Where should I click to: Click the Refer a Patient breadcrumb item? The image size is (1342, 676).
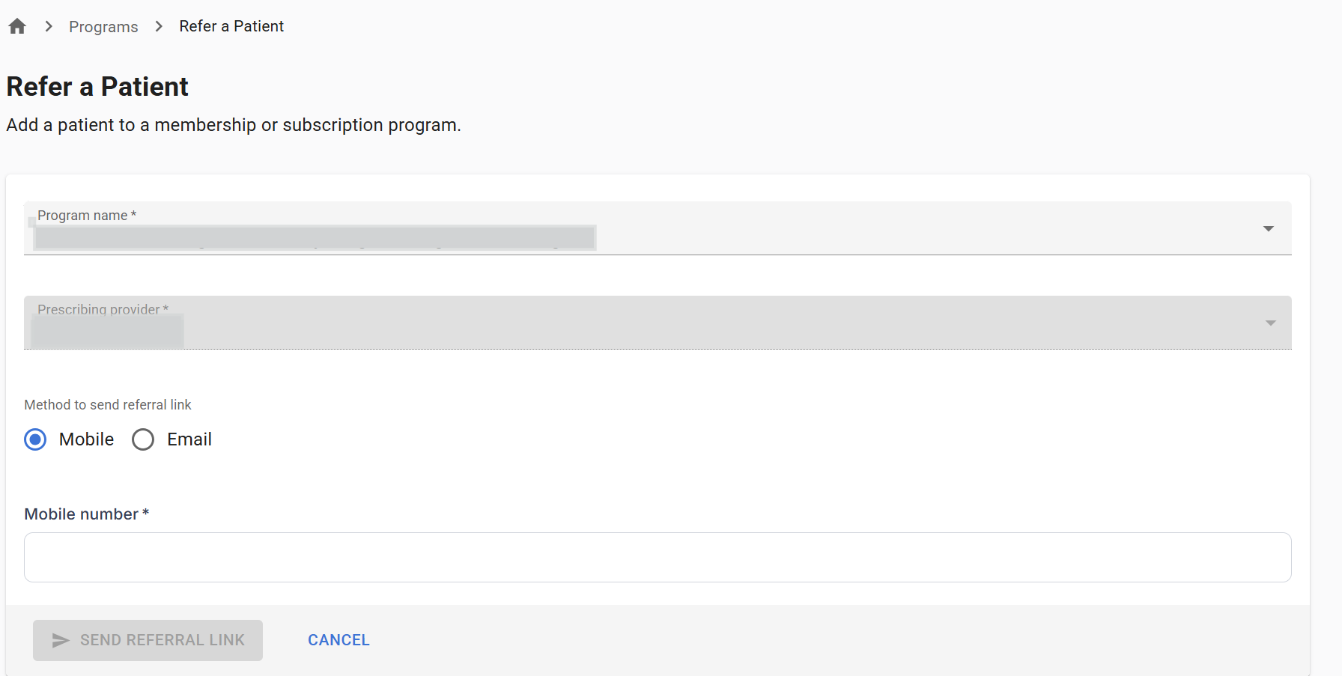pos(231,26)
